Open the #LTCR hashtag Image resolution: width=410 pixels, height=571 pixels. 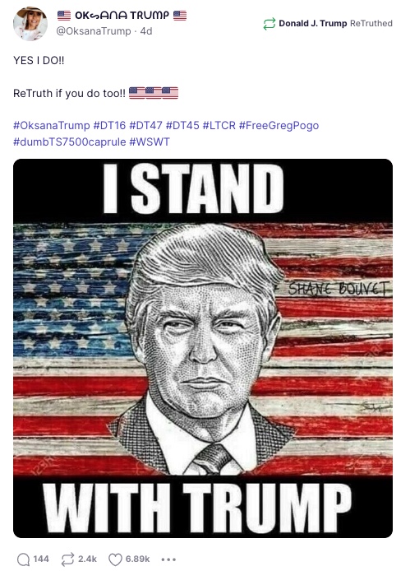point(219,125)
